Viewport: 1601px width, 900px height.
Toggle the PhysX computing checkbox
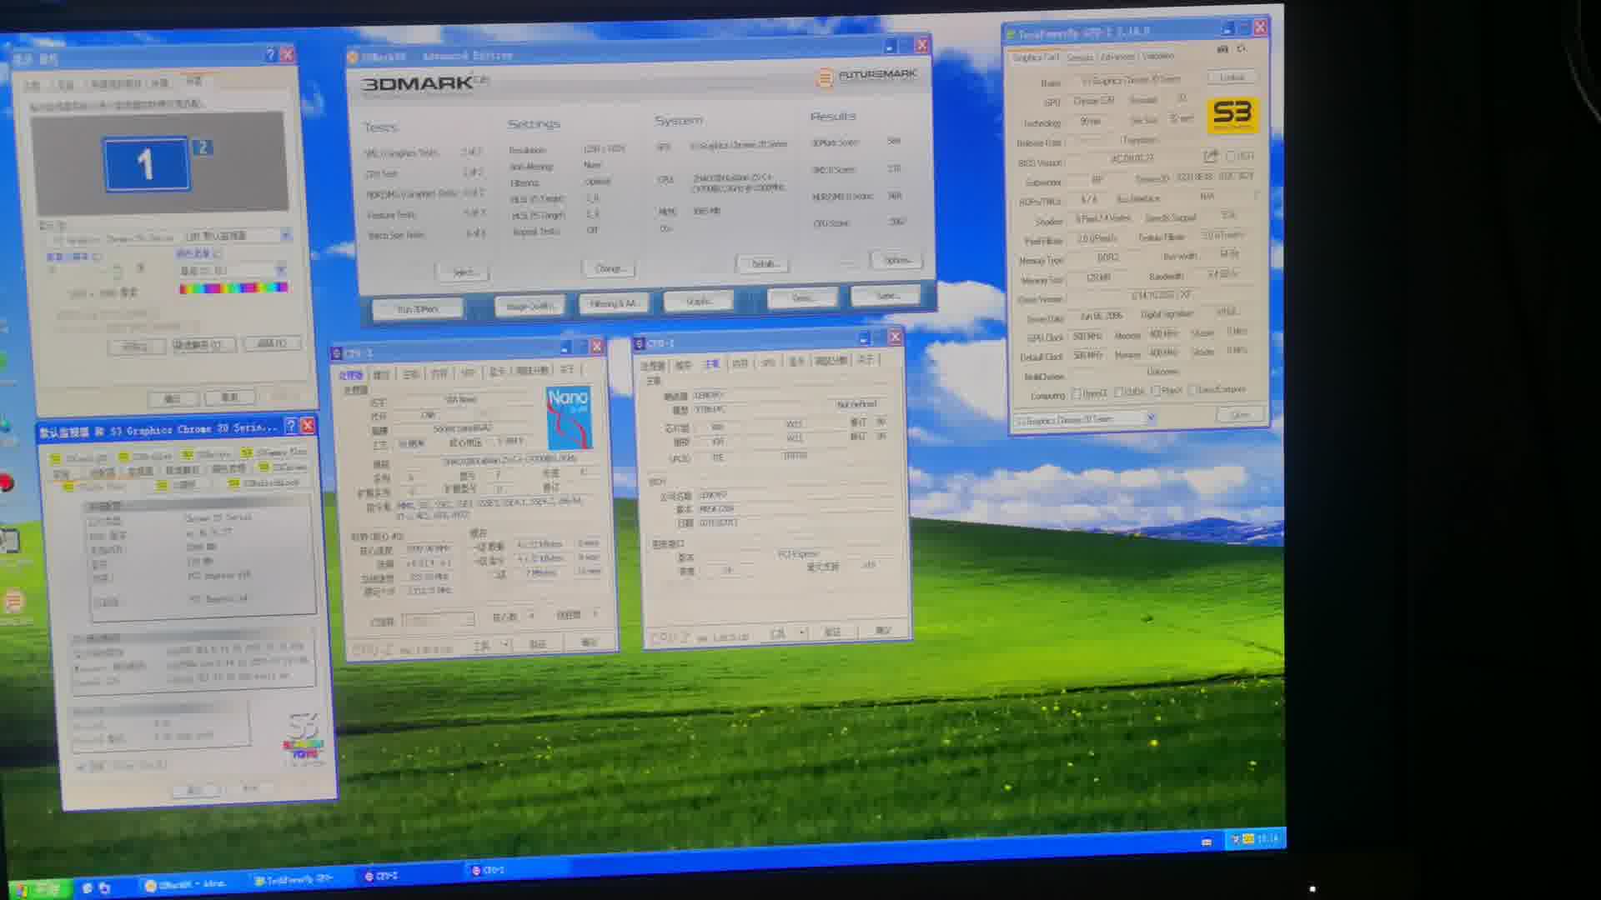coord(1156,391)
